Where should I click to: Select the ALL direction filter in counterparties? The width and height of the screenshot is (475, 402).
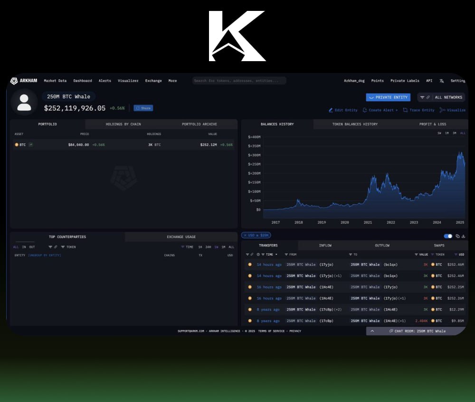(16, 247)
